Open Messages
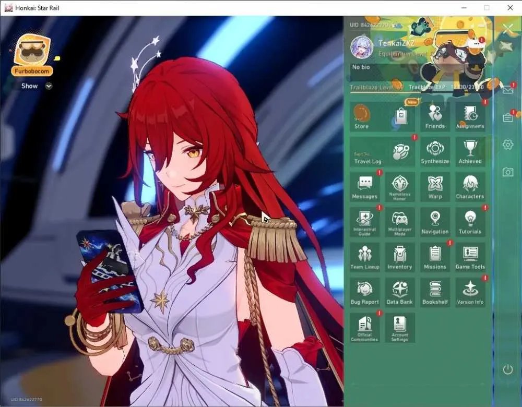The image size is (522, 407). 364,187
